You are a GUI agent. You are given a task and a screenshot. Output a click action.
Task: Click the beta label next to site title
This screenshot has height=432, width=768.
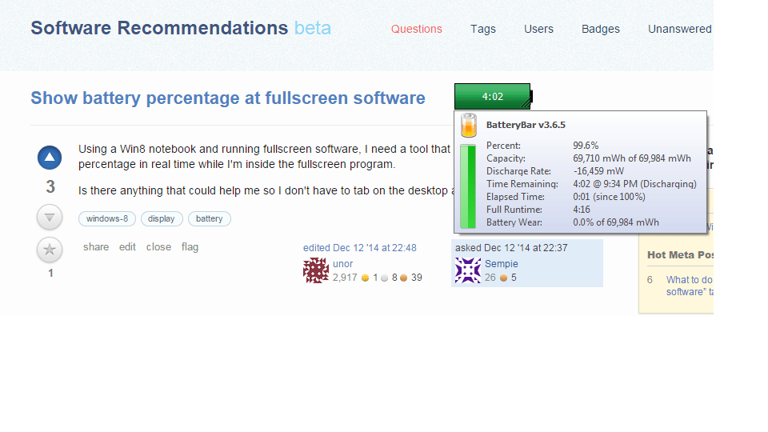[313, 28]
